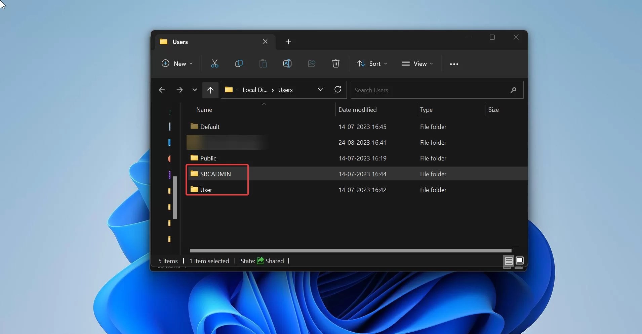Click the navigation pane vertical scrollbar

pos(175,197)
